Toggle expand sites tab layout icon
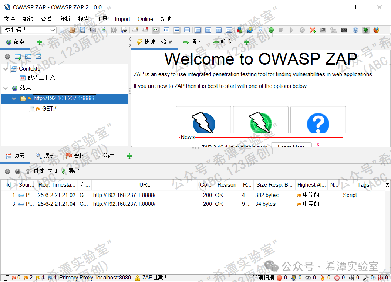The height and width of the screenshot is (282, 391). point(166,30)
